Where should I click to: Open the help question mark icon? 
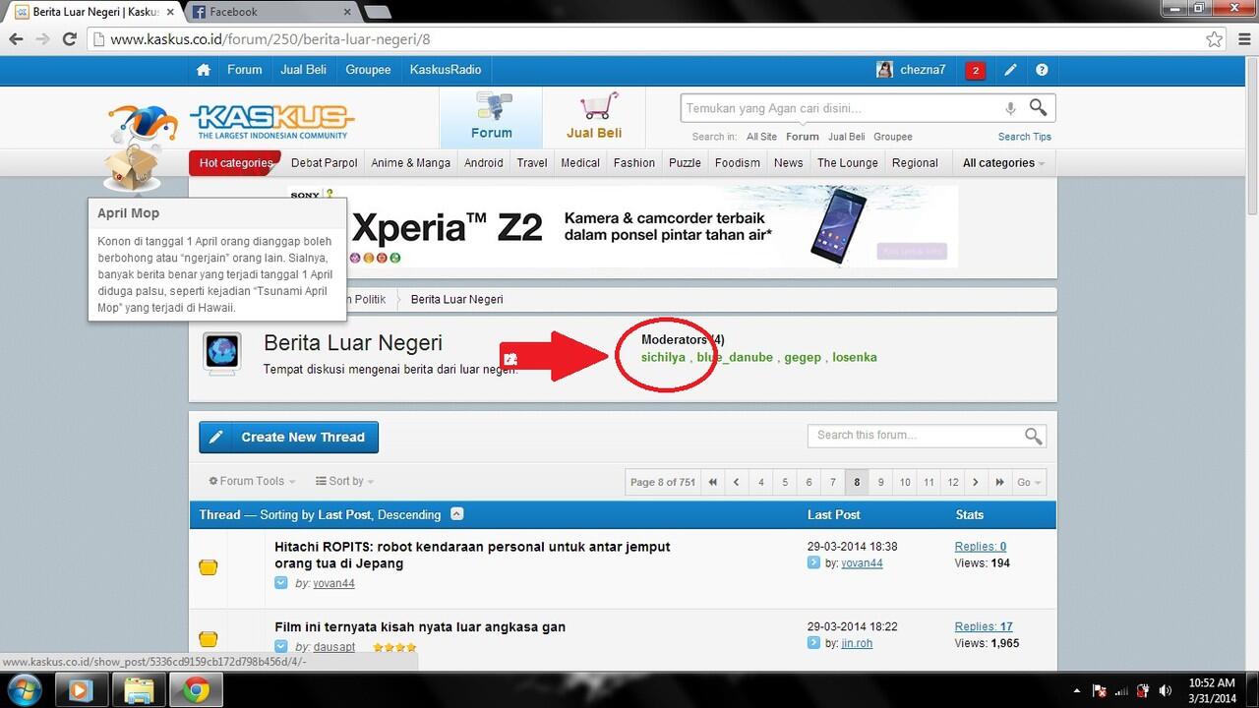coord(1042,70)
